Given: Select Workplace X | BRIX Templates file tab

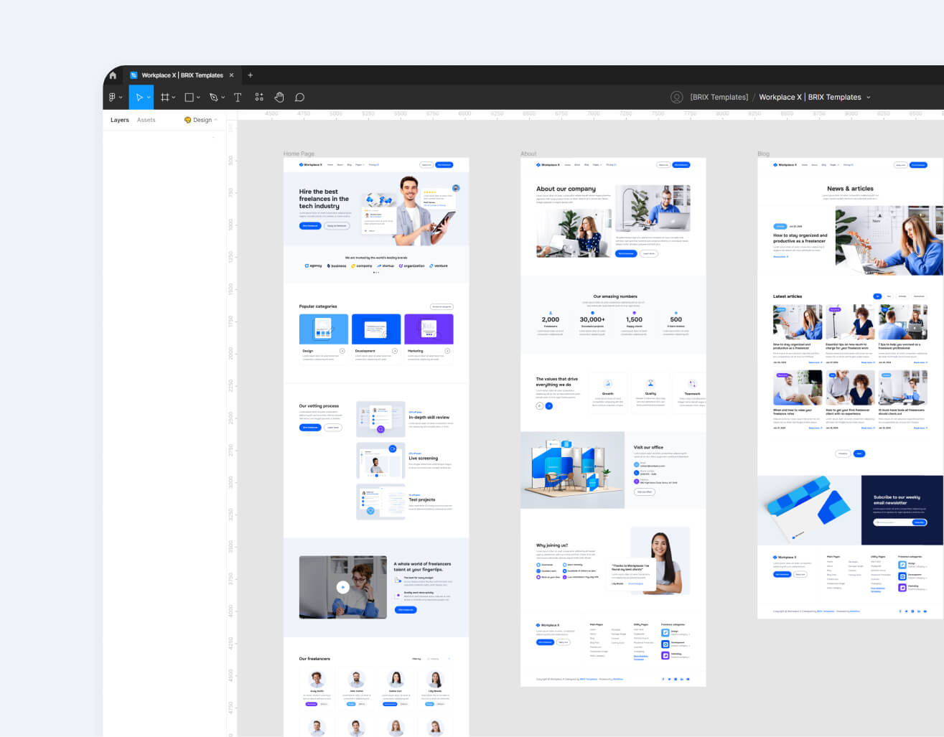Looking at the screenshot, I should pos(182,75).
